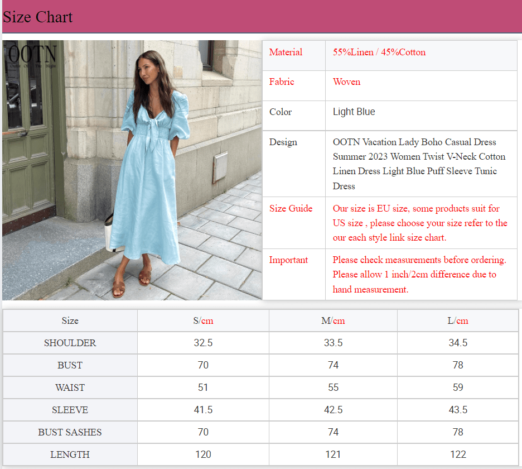This screenshot has height=469, width=522.
Task: Click the L/cm column header
Action: tap(457, 320)
